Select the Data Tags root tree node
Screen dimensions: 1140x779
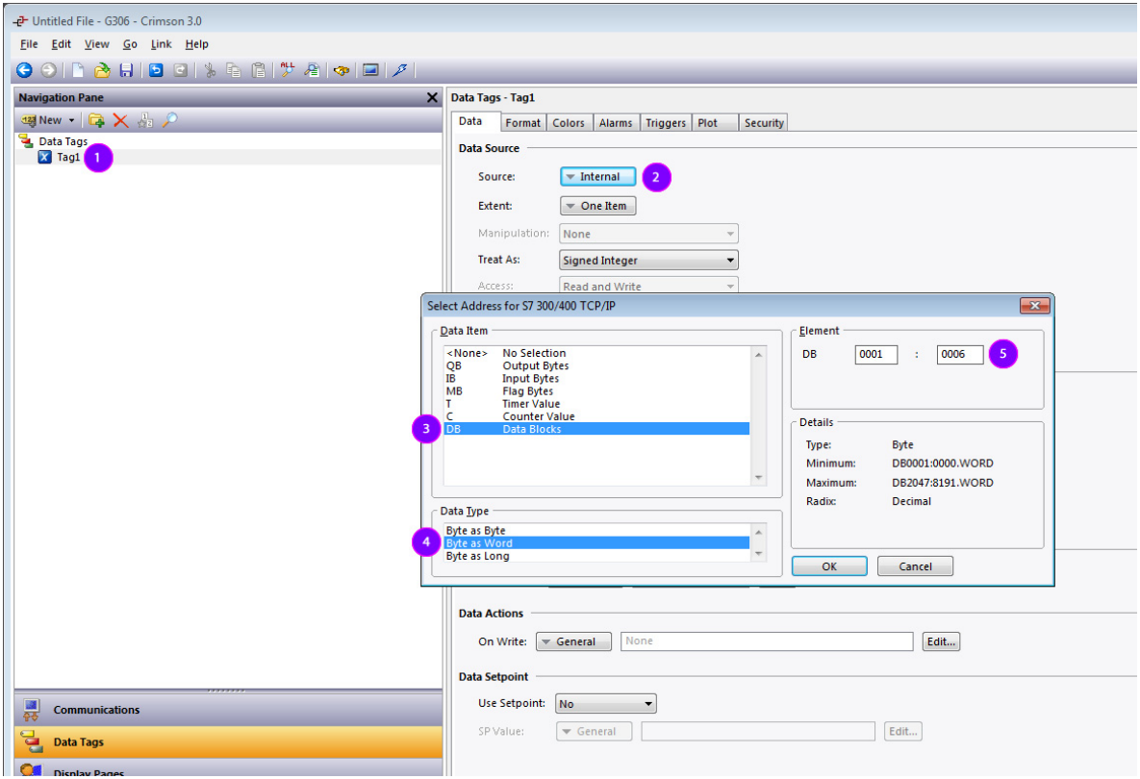coord(63,141)
